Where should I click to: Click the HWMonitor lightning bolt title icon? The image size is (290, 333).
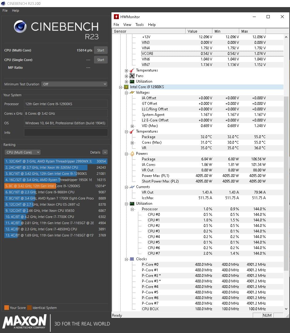(x=116, y=17)
